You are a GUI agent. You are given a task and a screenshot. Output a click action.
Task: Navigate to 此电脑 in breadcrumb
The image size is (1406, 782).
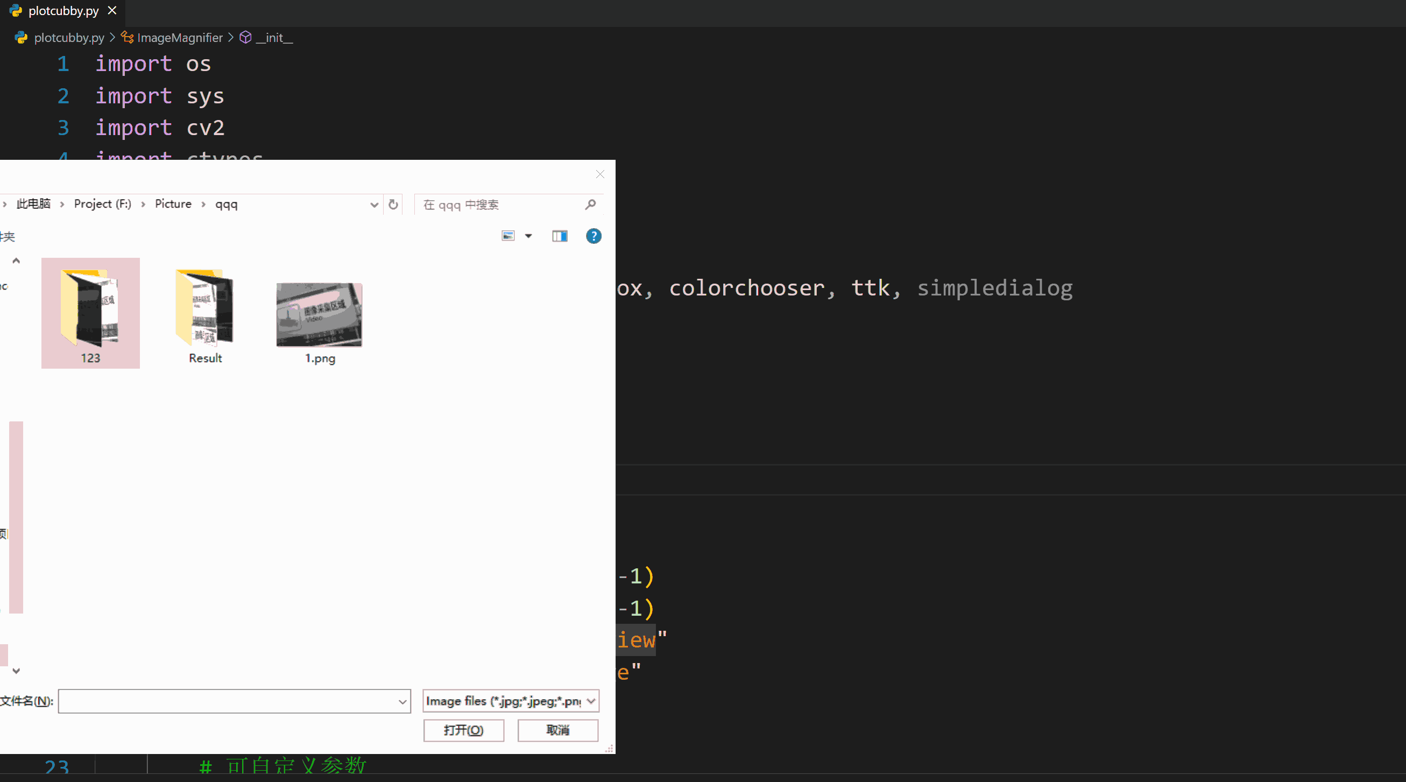tap(33, 203)
